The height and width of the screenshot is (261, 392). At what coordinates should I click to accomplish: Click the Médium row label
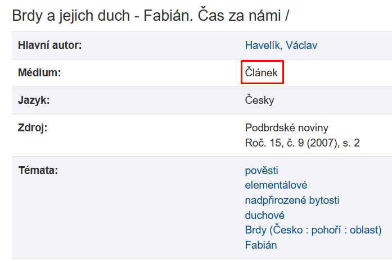coord(39,73)
